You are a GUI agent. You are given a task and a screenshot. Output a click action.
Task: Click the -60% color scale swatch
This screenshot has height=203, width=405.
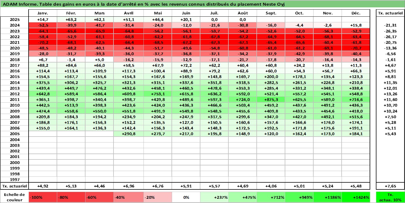pos(99,197)
